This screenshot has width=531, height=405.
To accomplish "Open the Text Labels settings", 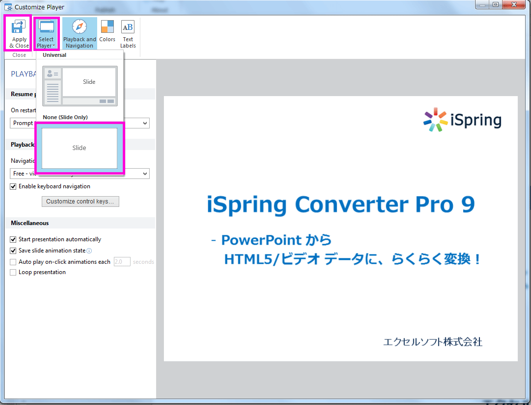I will point(128,33).
